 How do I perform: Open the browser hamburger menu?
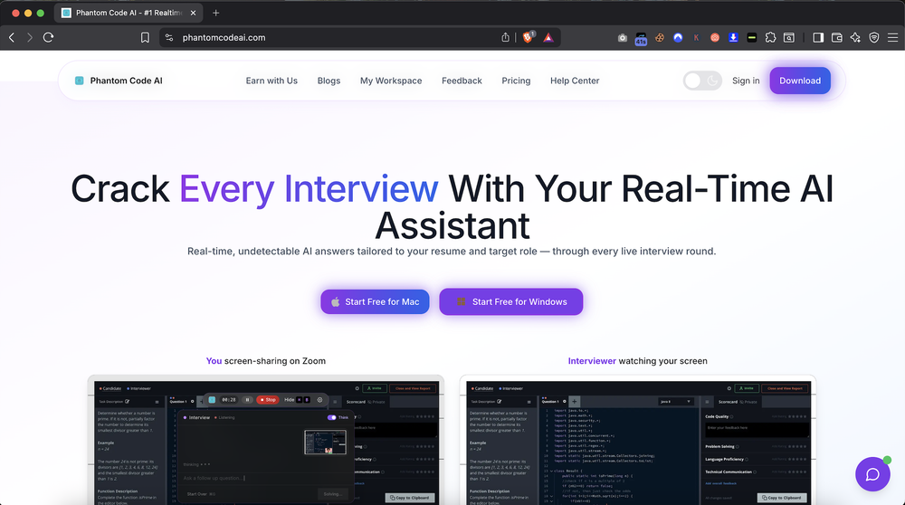pyautogui.click(x=892, y=37)
